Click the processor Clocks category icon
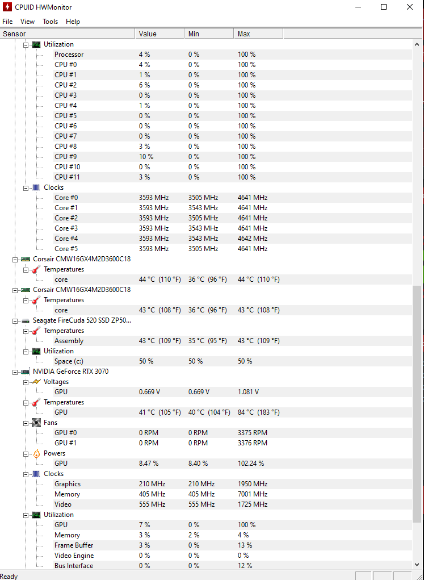424x580 pixels. coord(36,187)
